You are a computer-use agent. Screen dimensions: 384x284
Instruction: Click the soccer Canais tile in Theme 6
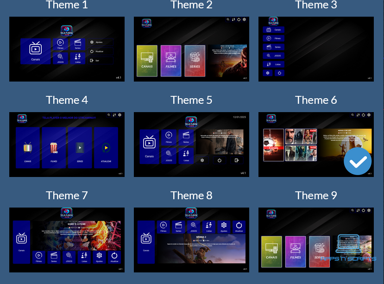(273, 145)
